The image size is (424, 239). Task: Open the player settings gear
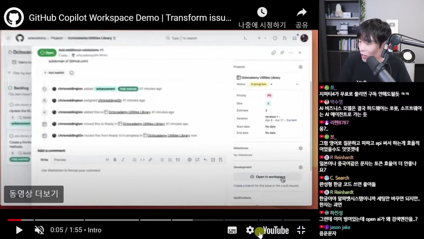click(x=250, y=230)
